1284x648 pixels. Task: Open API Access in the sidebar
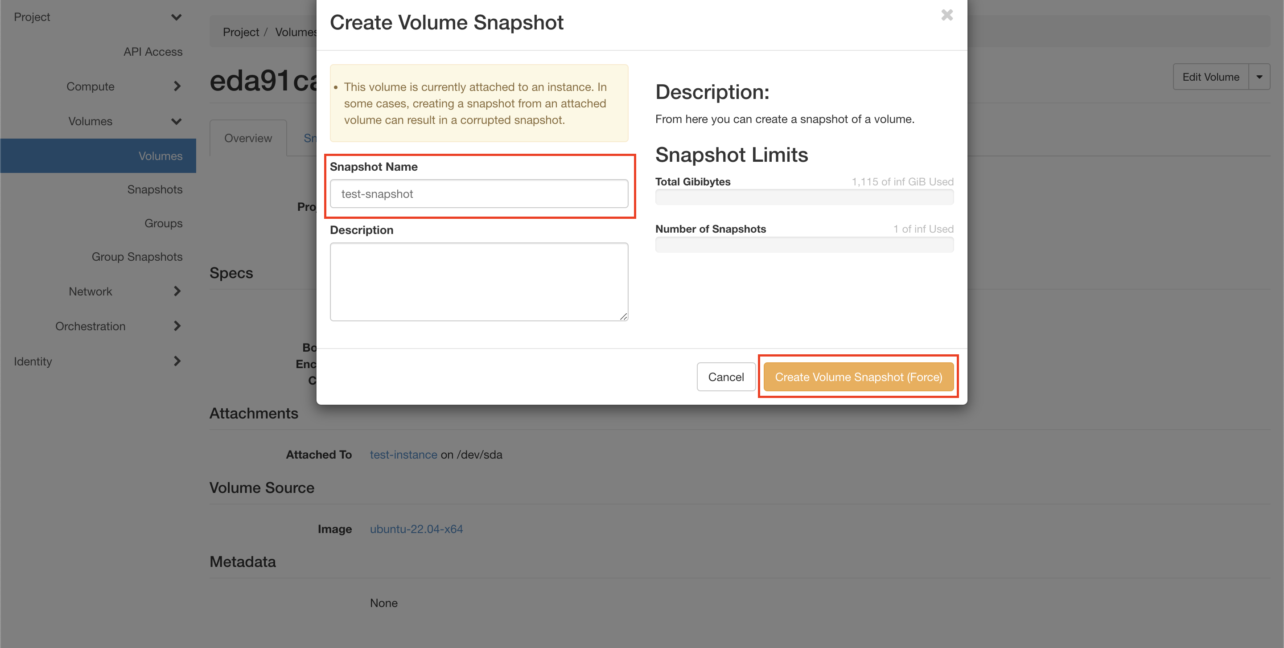pyautogui.click(x=153, y=52)
